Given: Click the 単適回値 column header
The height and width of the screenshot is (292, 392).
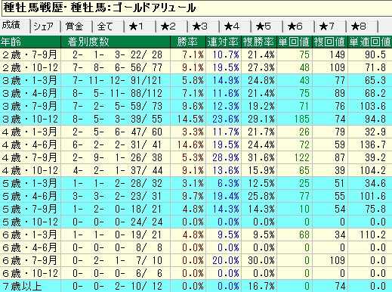Looking at the screenshot, I should click(x=370, y=42).
